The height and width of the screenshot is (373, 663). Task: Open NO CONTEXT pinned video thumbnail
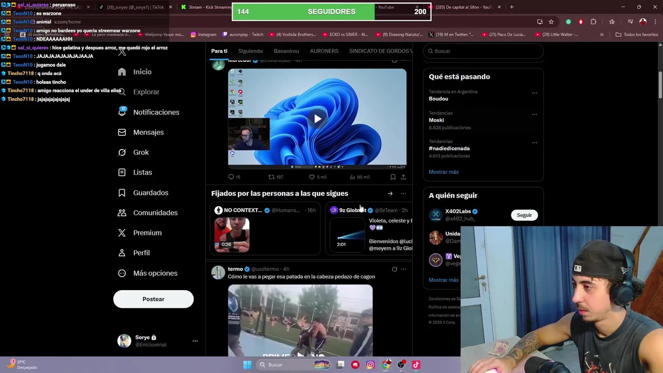click(x=232, y=234)
